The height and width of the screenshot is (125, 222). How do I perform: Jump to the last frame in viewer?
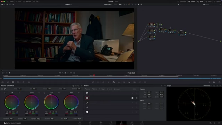coord(71,73)
